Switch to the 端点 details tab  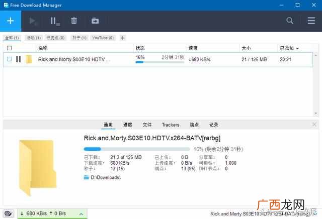[194, 125]
